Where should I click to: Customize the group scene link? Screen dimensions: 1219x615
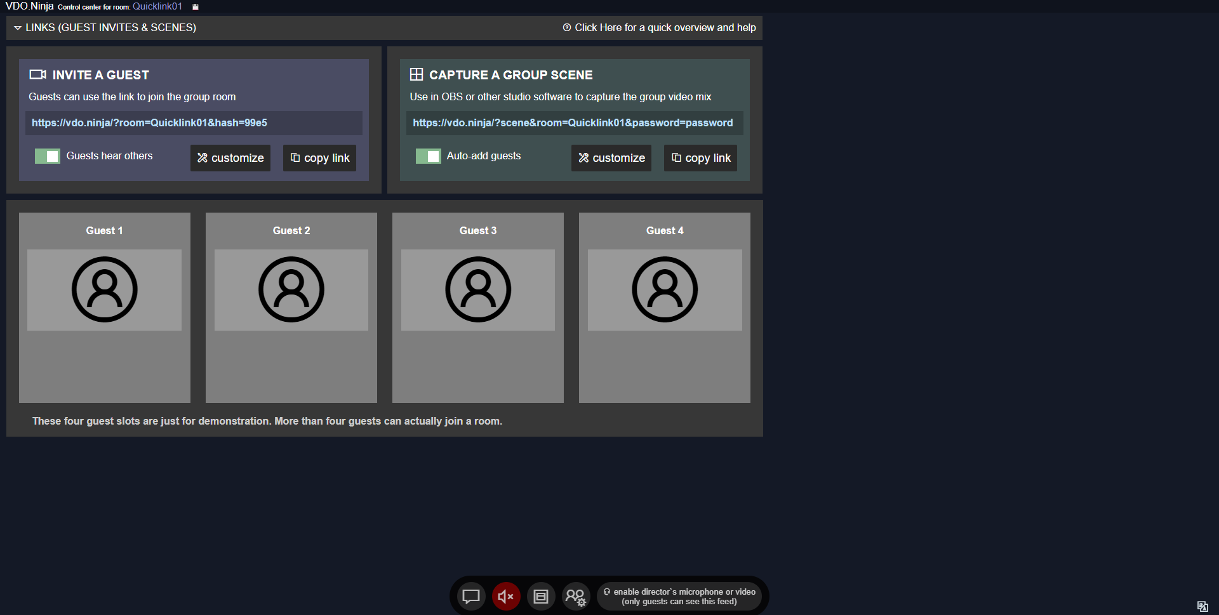pyautogui.click(x=611, y=158)
